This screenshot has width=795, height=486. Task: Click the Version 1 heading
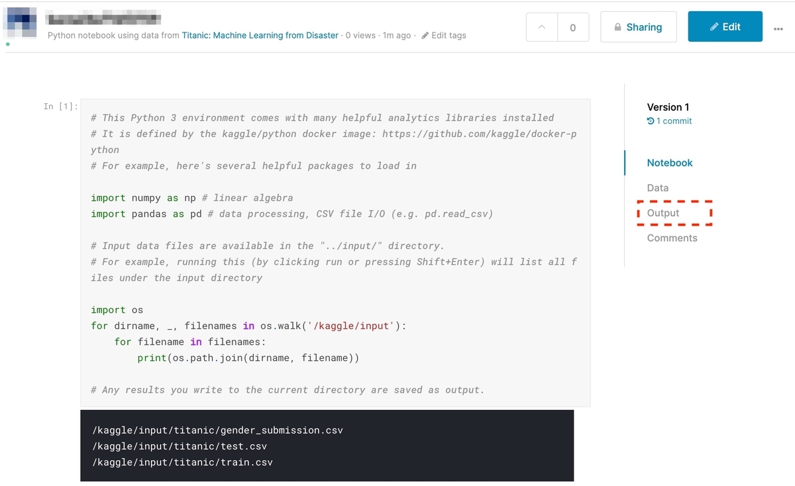click(x=668, y=107)
